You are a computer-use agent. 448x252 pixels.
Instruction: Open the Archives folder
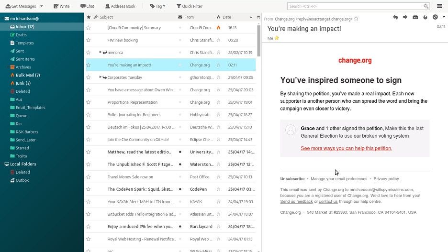pos(20,67)
